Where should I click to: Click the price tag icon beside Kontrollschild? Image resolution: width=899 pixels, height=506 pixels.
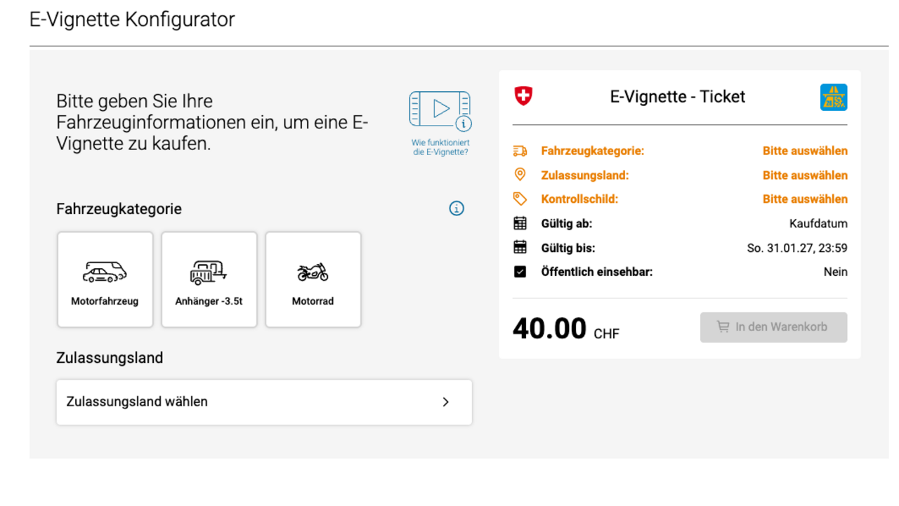520,199
